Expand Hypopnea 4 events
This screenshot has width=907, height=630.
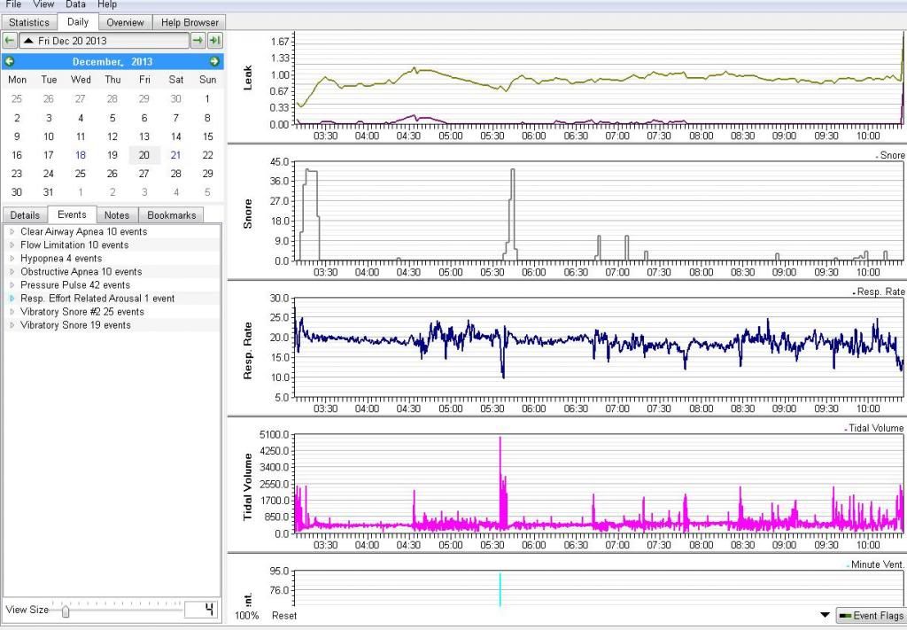coord(12,258)
